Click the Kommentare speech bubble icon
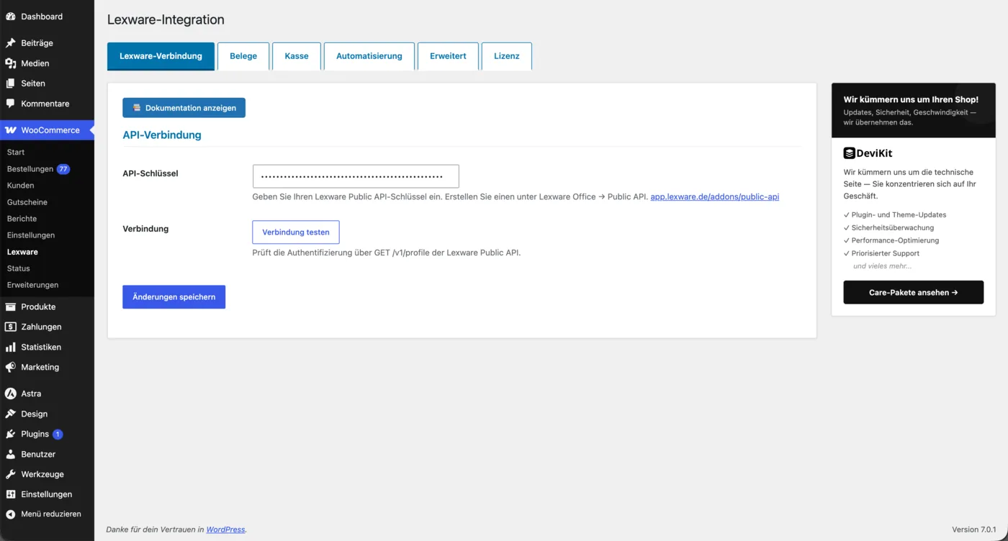Image resolution: width=1008 pixels, height=541 pixels. coord(10,104)
